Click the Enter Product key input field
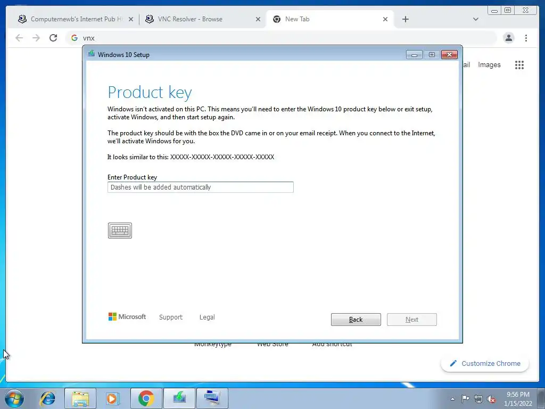 pos(201,187)
